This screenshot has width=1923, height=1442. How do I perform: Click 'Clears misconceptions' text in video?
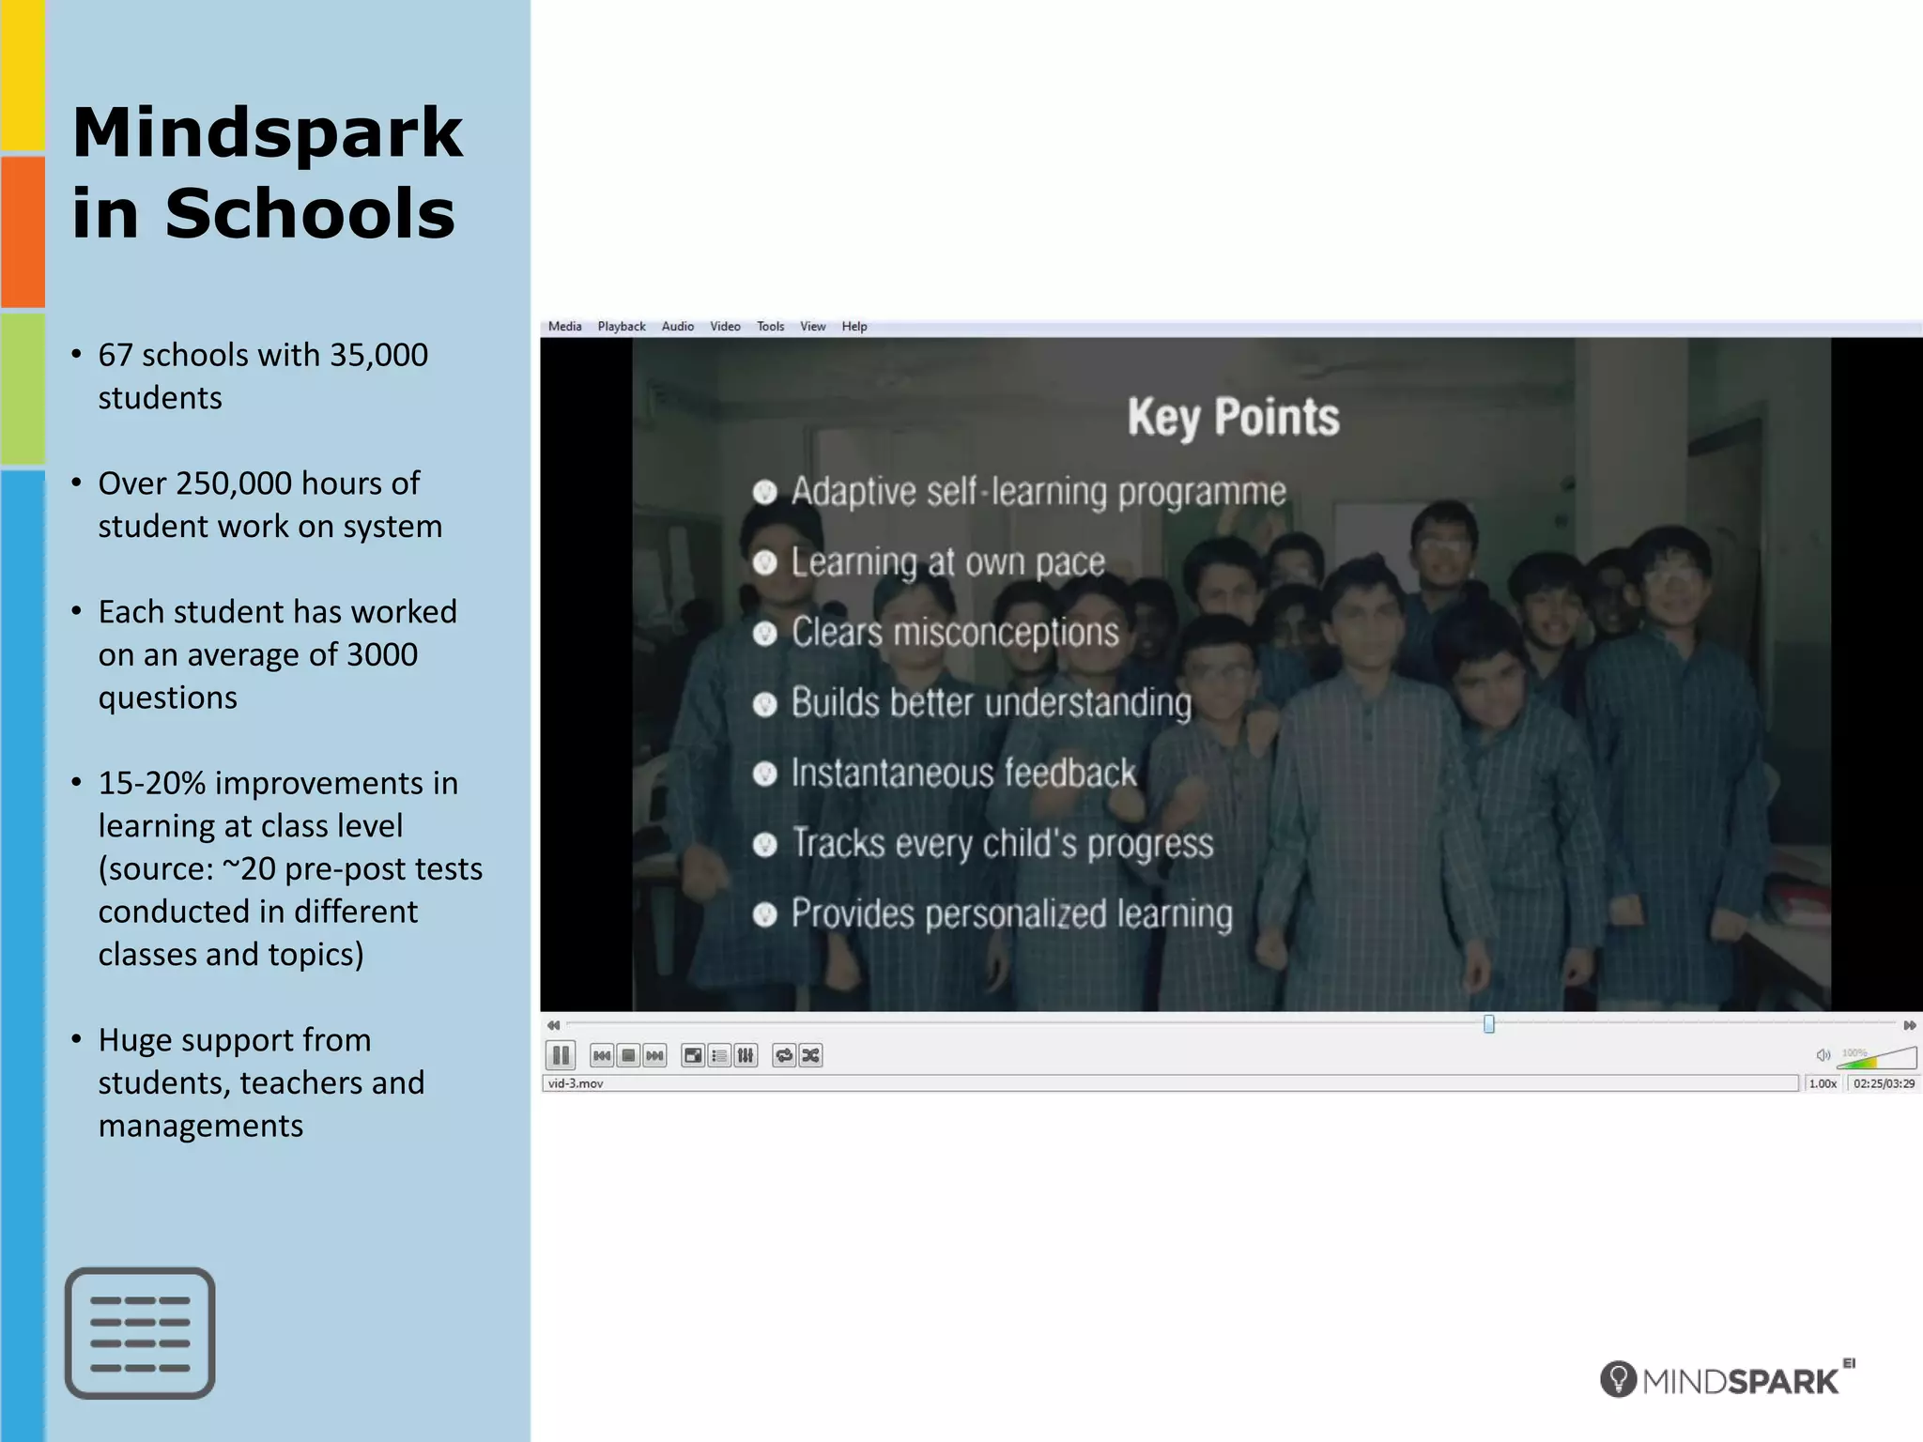[x=955, y=633]
